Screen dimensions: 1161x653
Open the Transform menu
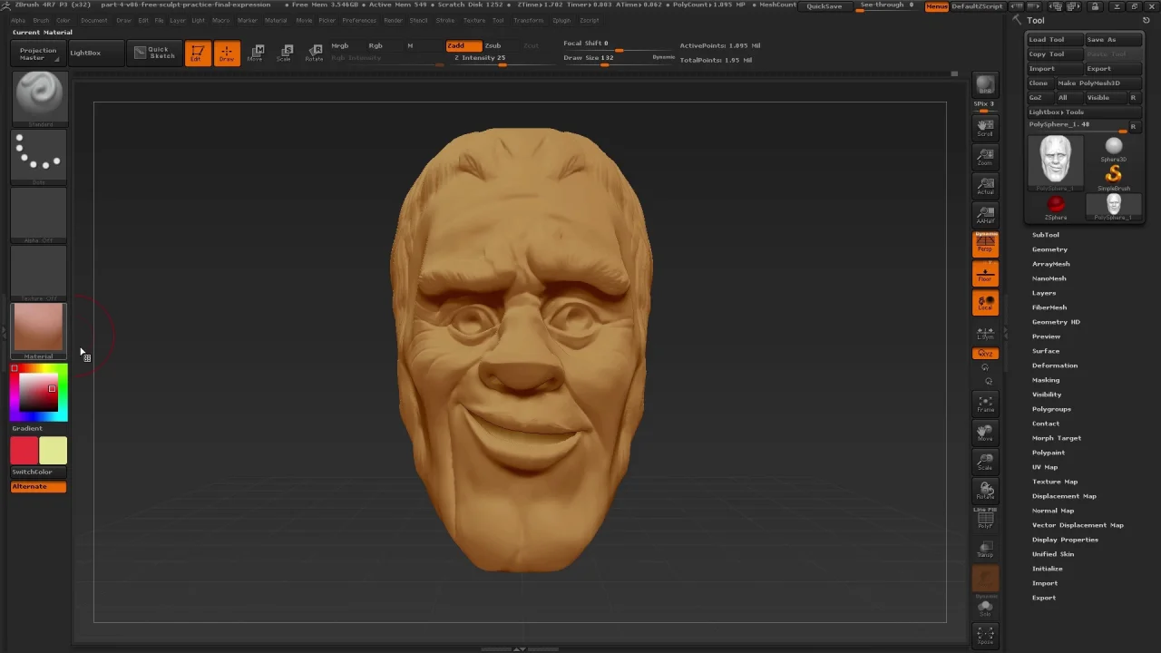(x=529, y=20)
